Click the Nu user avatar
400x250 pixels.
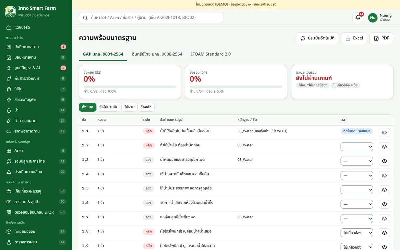373,18
